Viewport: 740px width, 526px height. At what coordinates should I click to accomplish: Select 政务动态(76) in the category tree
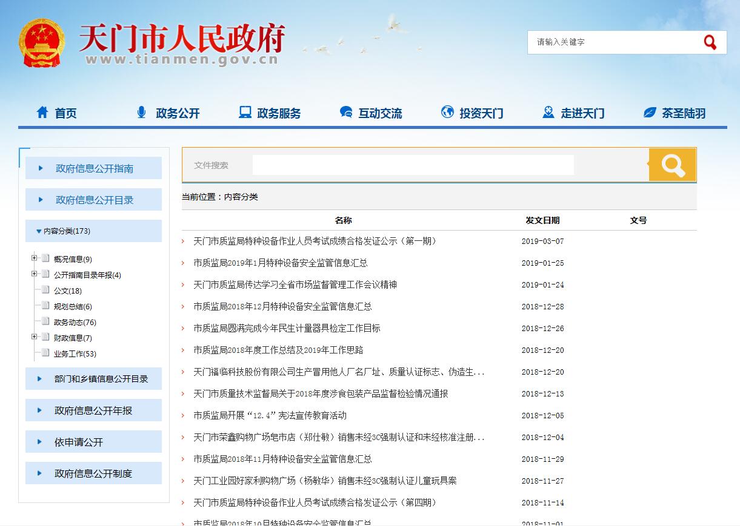tap(75, 323)
